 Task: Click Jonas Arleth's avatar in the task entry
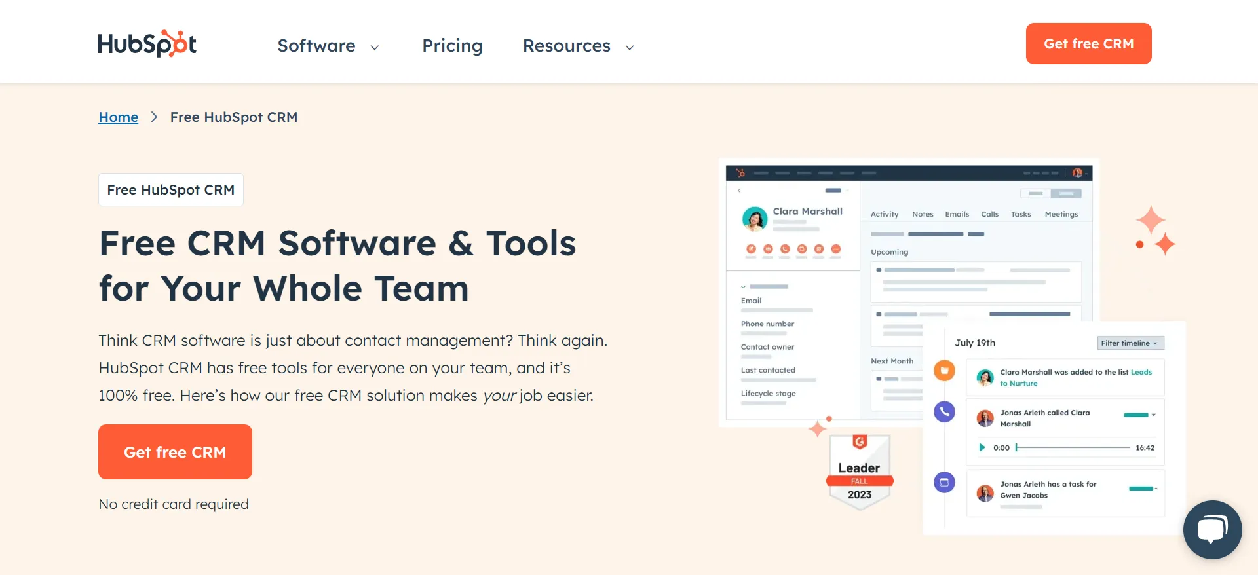click(x=985, y=493)
